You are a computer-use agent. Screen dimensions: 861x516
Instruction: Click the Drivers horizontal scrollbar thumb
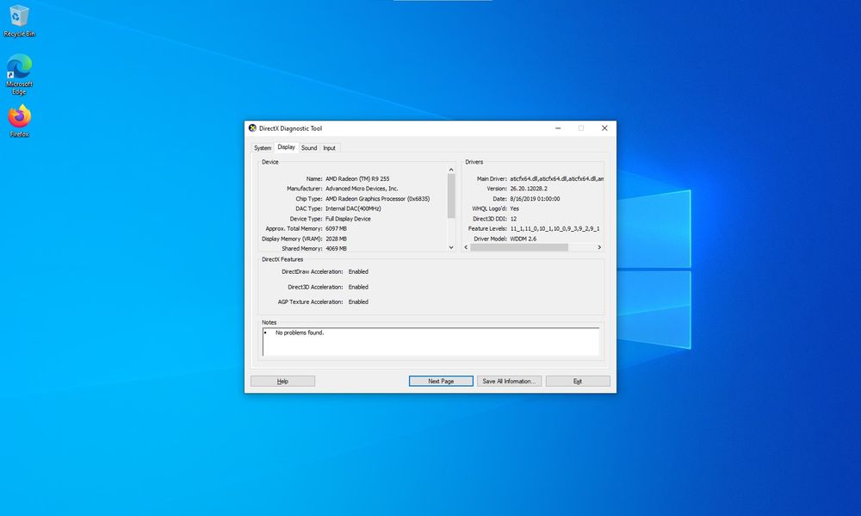click(x=519, y=247)
